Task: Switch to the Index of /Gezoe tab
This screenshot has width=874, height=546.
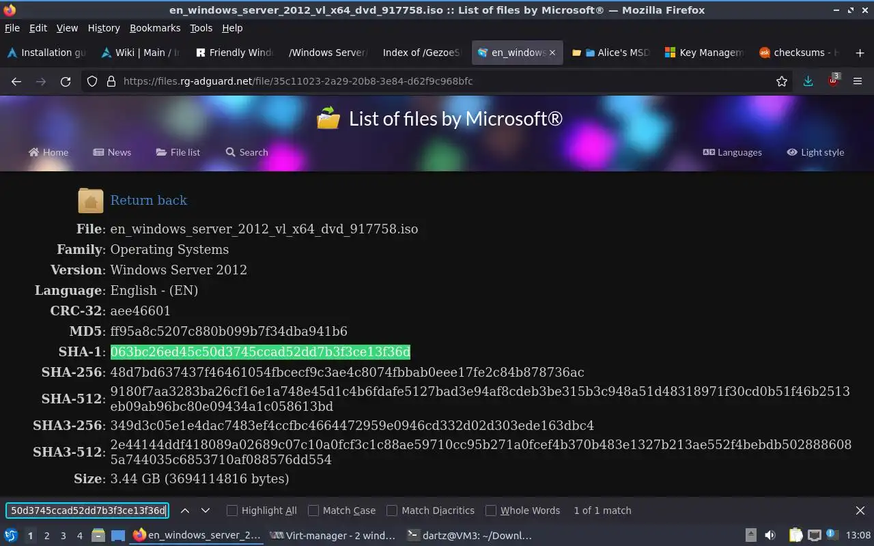Action: [422, 53]
